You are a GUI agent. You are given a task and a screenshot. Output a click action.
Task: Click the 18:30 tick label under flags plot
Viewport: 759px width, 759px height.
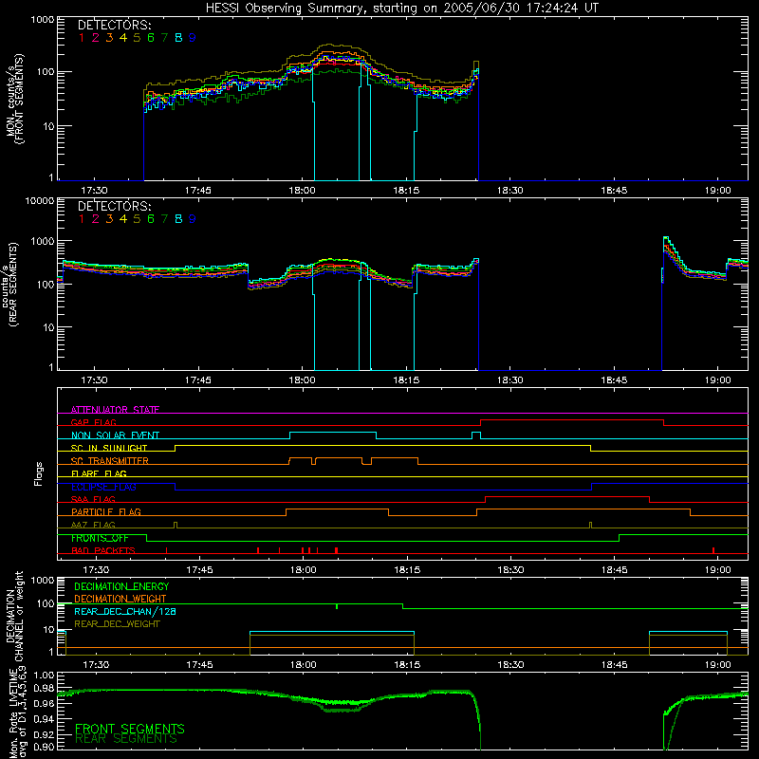point(510,570)
